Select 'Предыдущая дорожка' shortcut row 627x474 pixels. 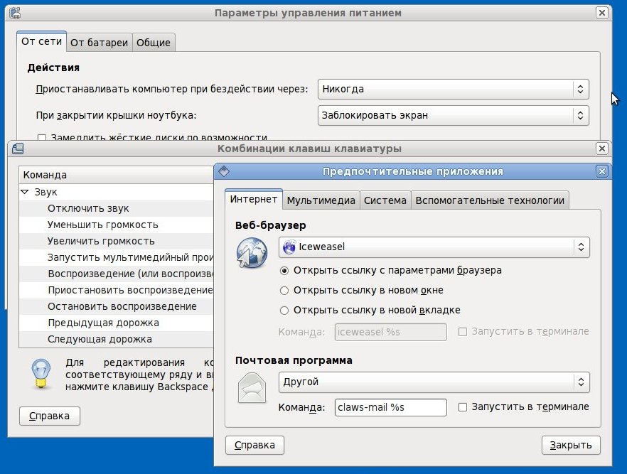pos(117,323)
